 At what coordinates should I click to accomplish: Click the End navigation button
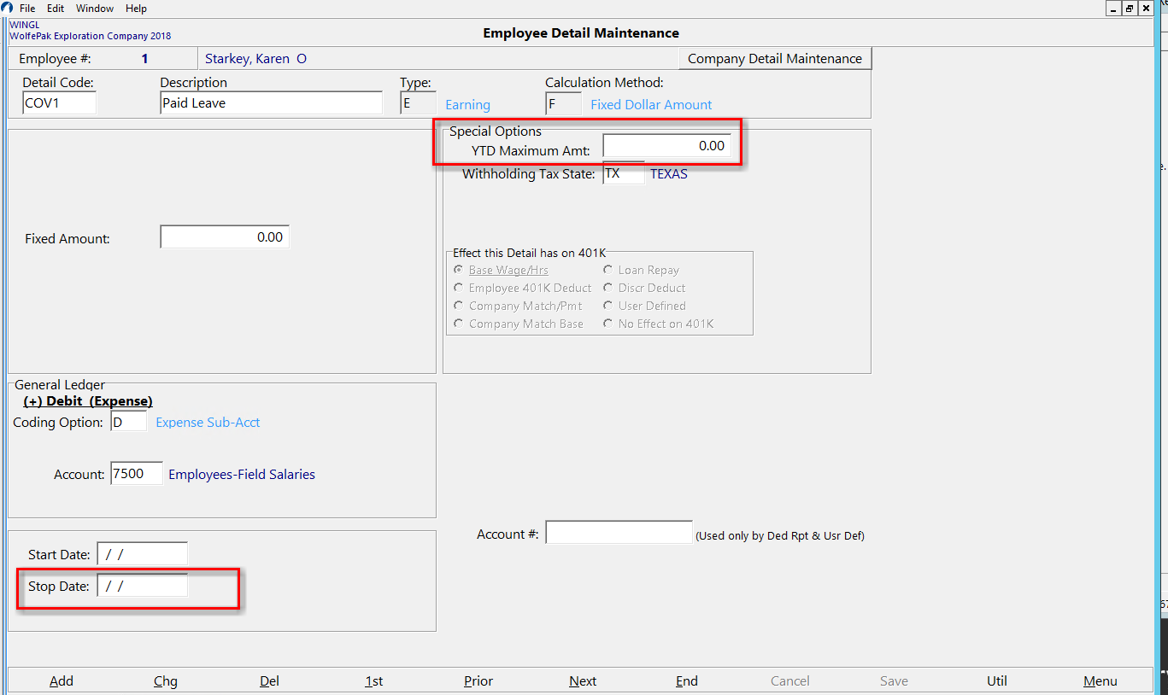coord(686,680)
